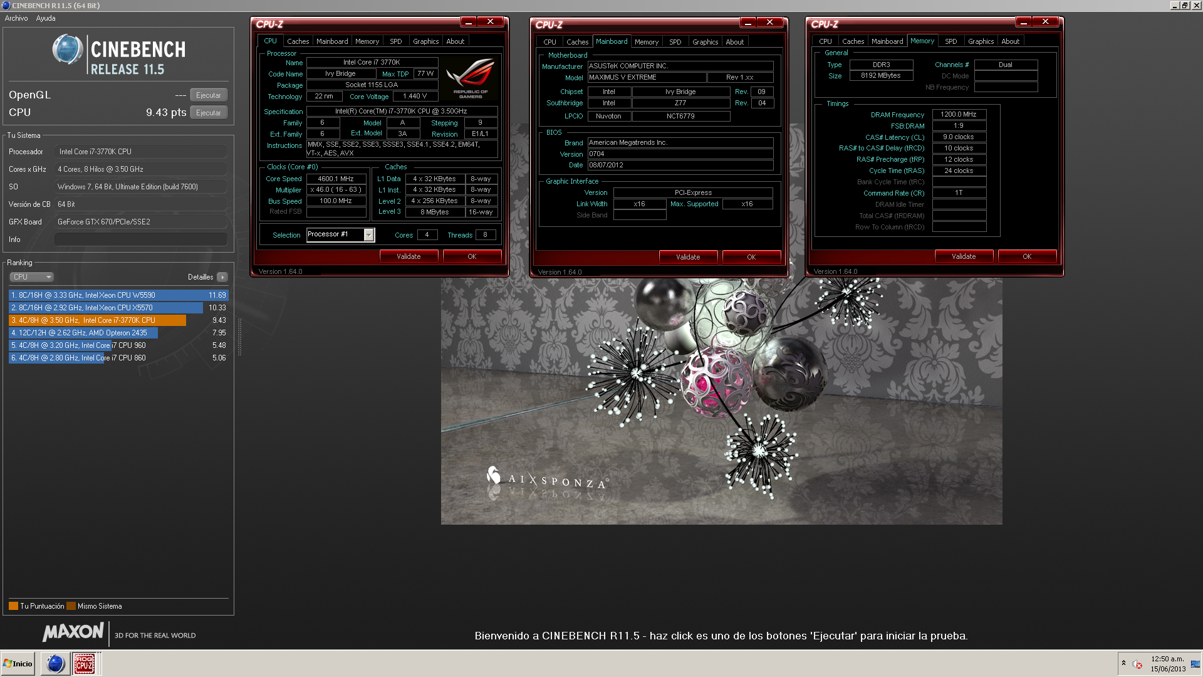Click CPU score 9.43 pts
Screen dimensions: 1203x677
click(x=166, y=113)
